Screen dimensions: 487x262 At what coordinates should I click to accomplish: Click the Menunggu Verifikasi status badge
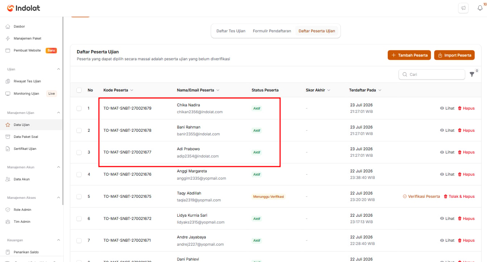point(269,196)
